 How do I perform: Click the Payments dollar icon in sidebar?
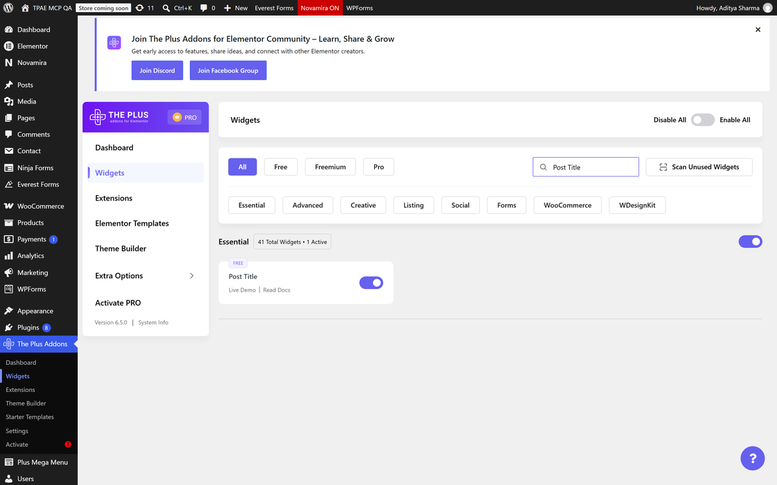[x=8, y=239]
